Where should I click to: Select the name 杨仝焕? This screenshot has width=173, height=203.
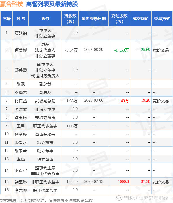coord(20,134)
